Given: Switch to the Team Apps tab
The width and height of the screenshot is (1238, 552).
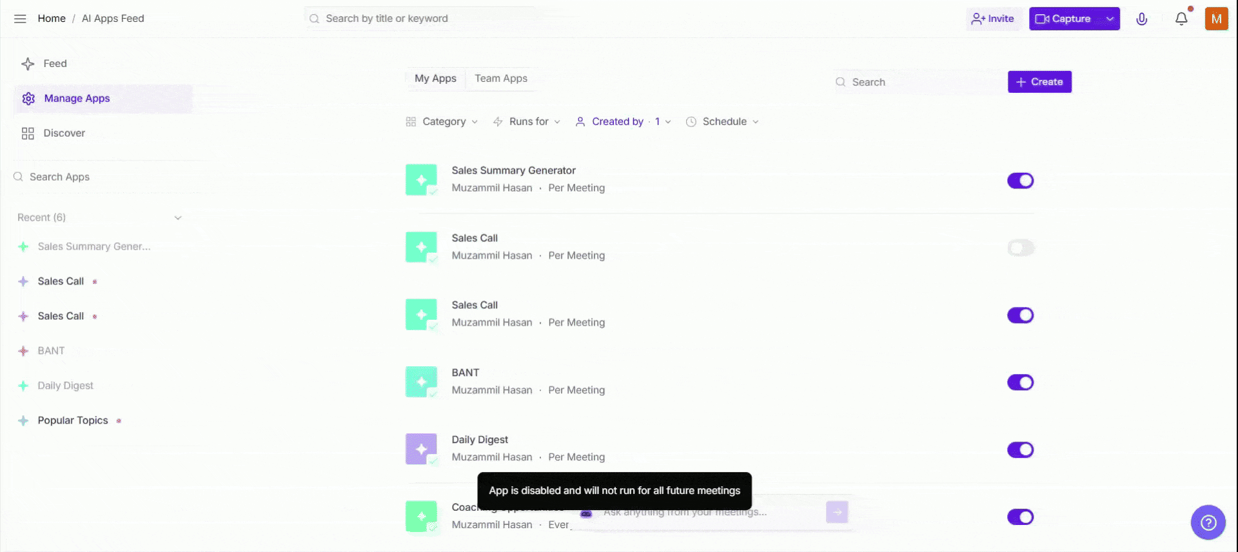Looking at the screenshot, I should coord(501,79).
